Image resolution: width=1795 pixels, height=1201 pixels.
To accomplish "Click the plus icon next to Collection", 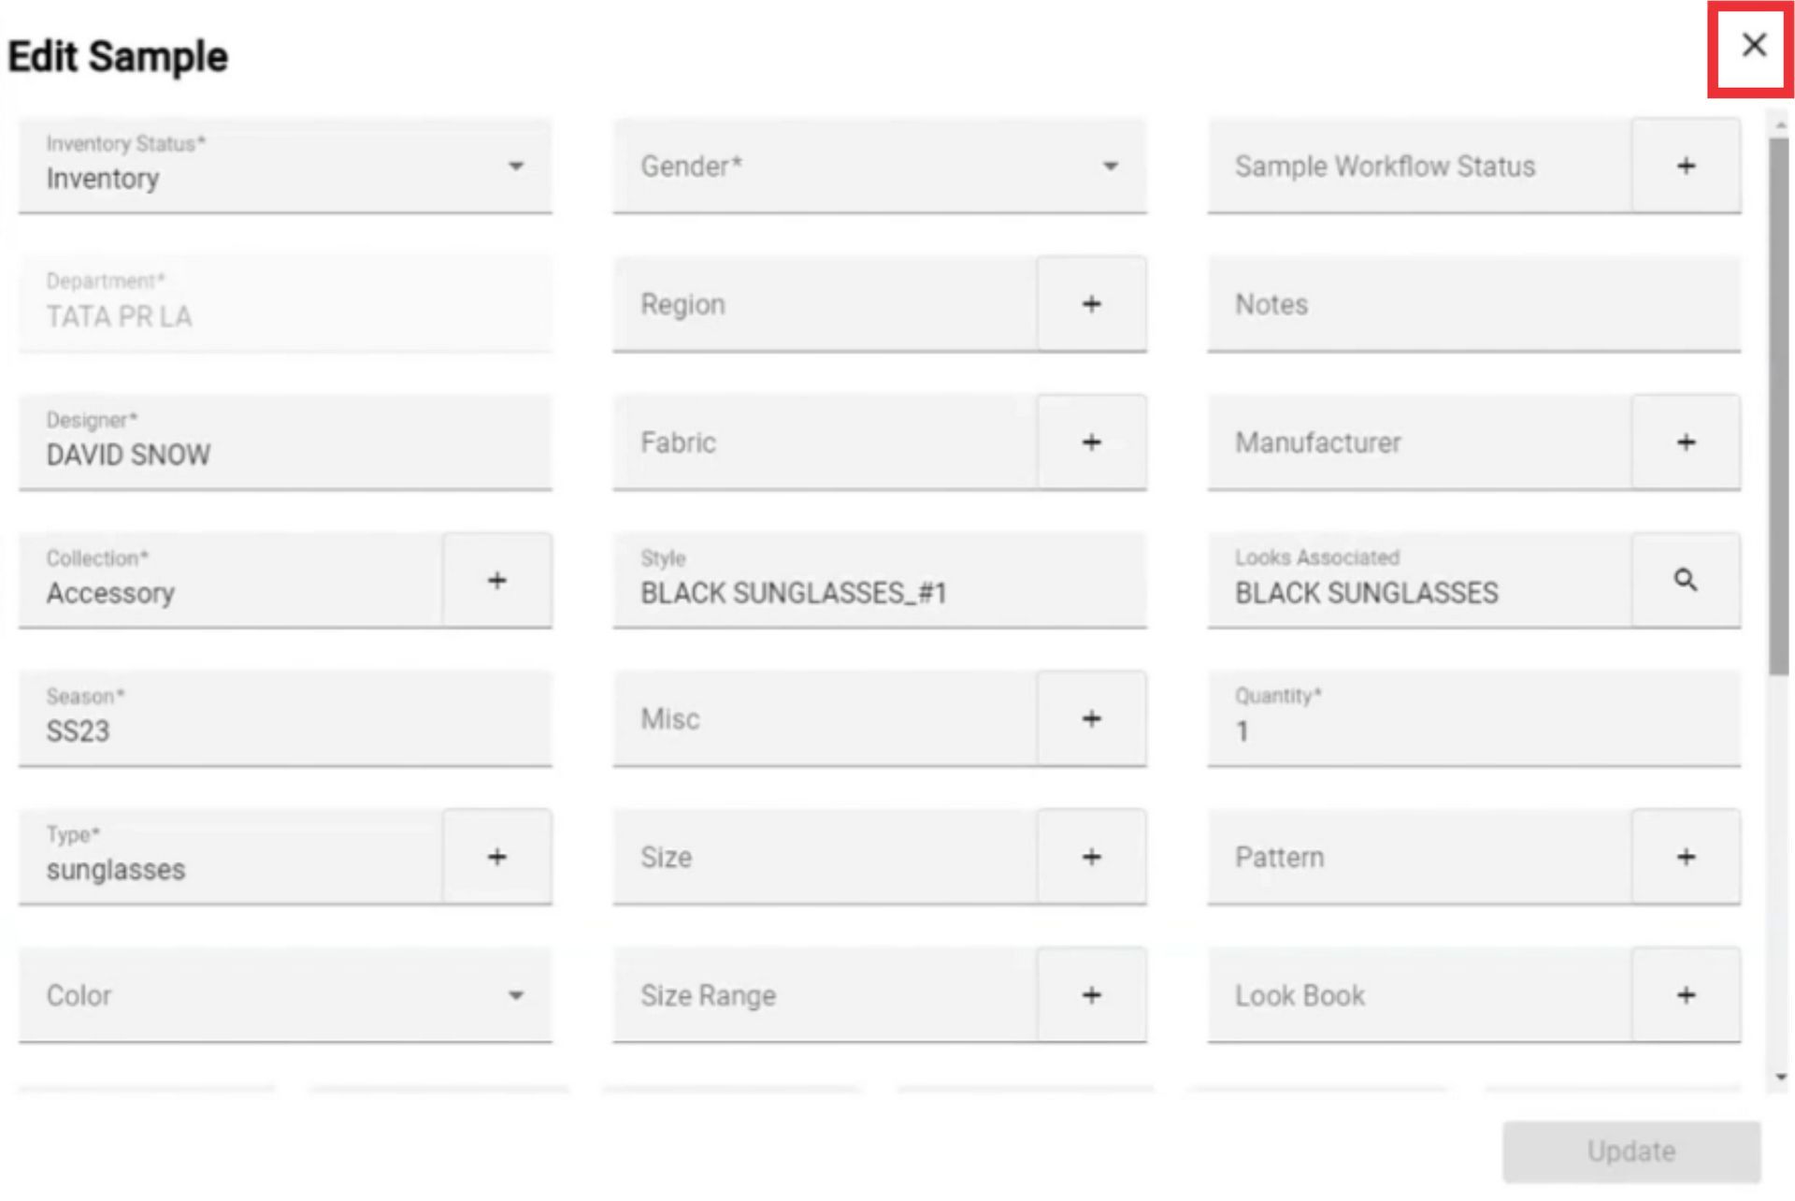I will coord(496,580).
